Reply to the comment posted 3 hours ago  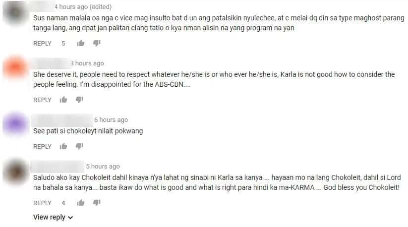pyautogui.click(x=42, y=100)
